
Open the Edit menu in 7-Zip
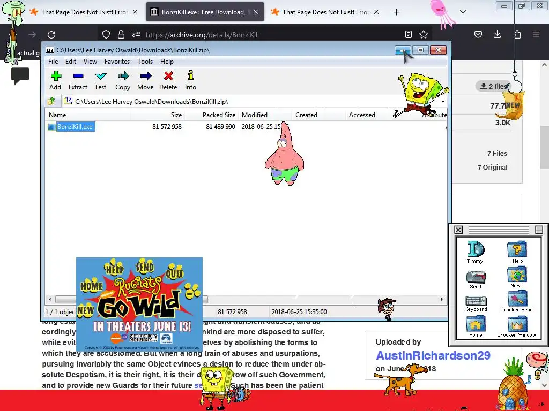71,62
